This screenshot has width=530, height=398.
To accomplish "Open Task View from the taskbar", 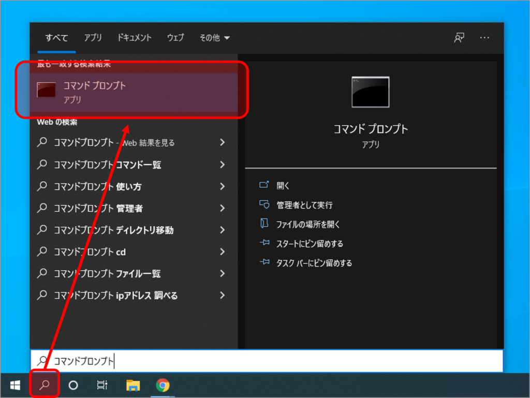I will [102, 385].
